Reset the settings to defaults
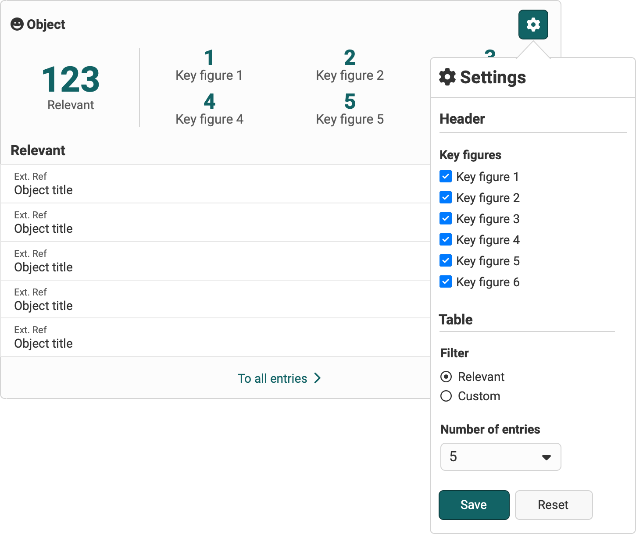The width and height of the screenshot is (636, 534). pos(554,505)
